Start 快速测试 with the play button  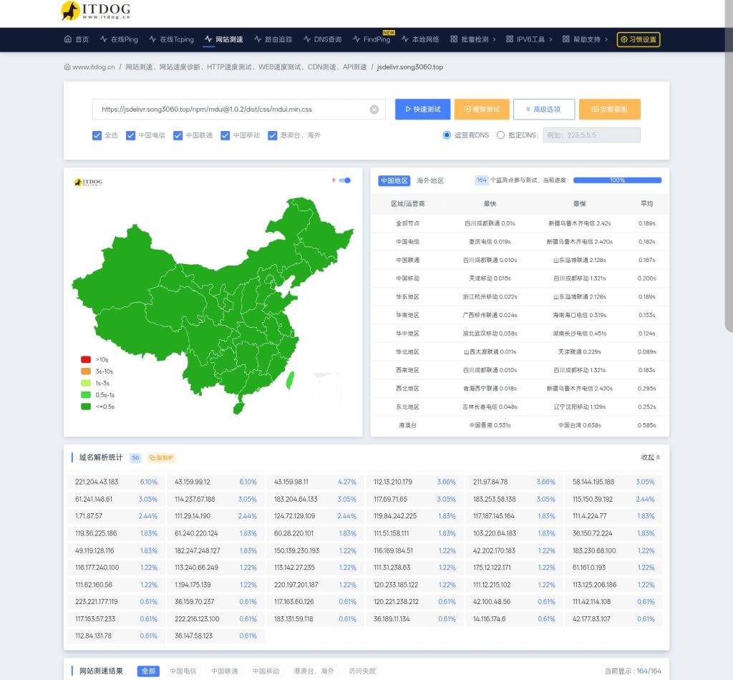point(422,110)
